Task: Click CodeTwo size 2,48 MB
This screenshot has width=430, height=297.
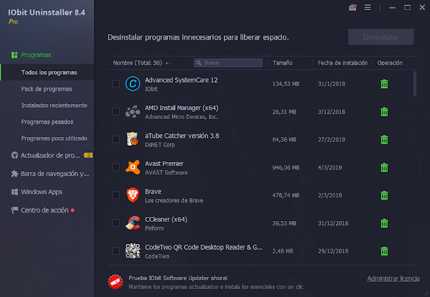Action: click(x=282, y=251)
